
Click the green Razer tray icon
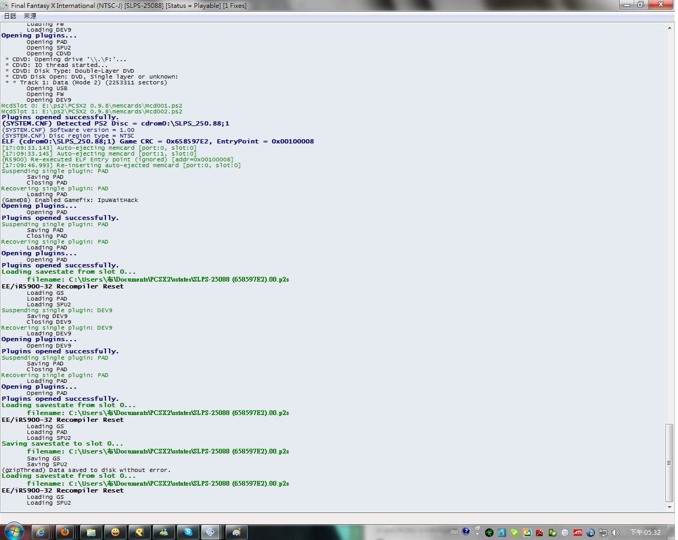point(489,533)
